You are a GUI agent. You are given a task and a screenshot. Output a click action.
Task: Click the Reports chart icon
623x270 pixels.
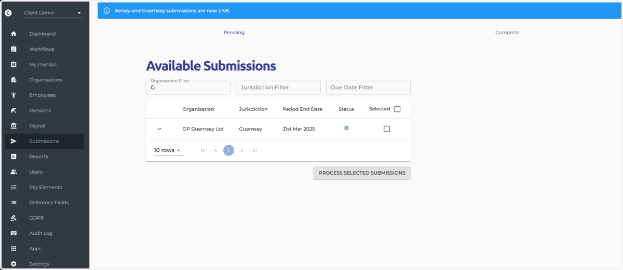(x=13, y=157)
